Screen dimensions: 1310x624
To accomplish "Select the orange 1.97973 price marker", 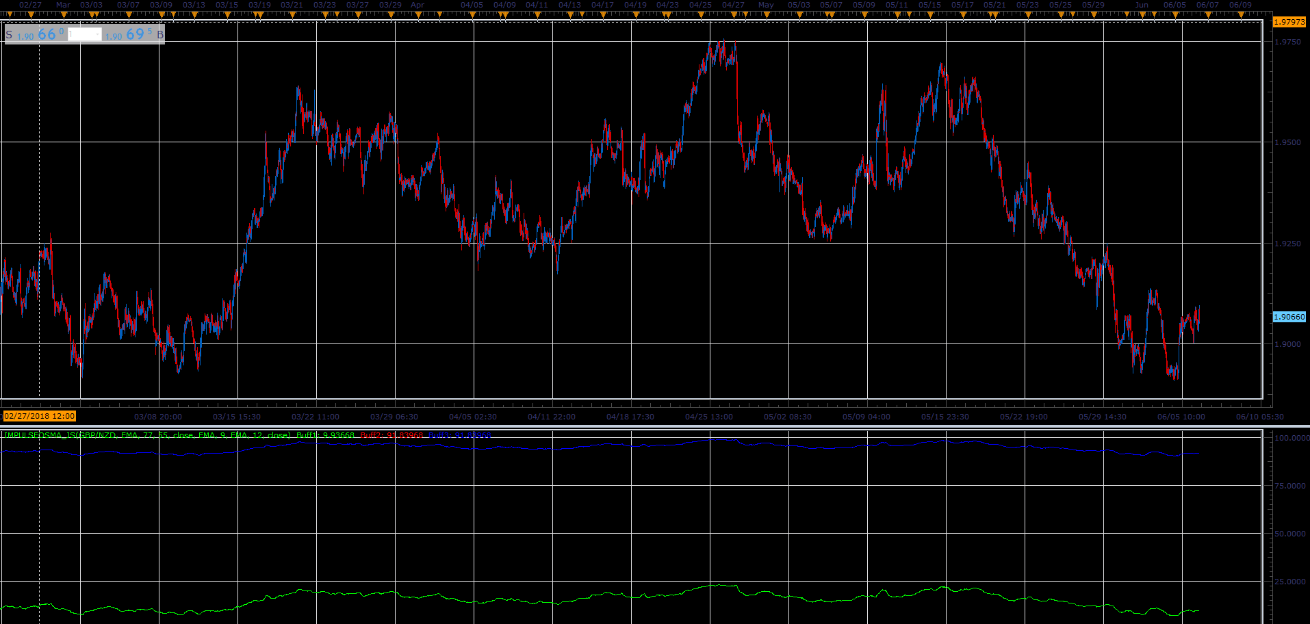I will tap(1289, 22).
